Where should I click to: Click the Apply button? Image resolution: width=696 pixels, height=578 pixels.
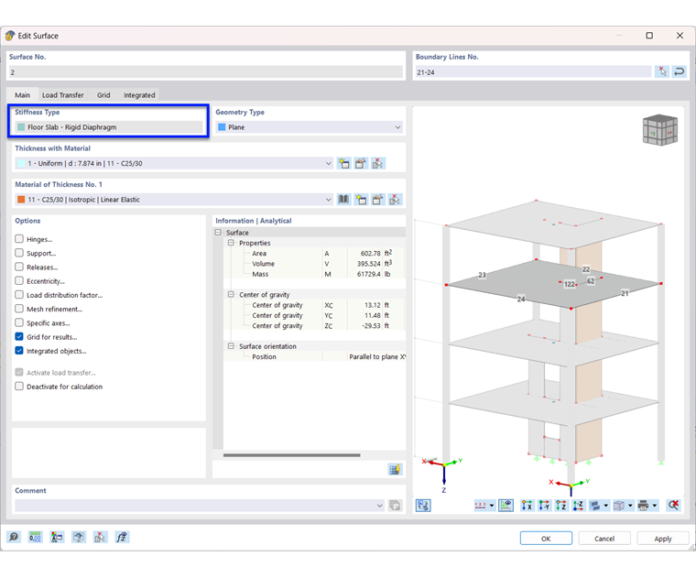click(x=663, y=539)
